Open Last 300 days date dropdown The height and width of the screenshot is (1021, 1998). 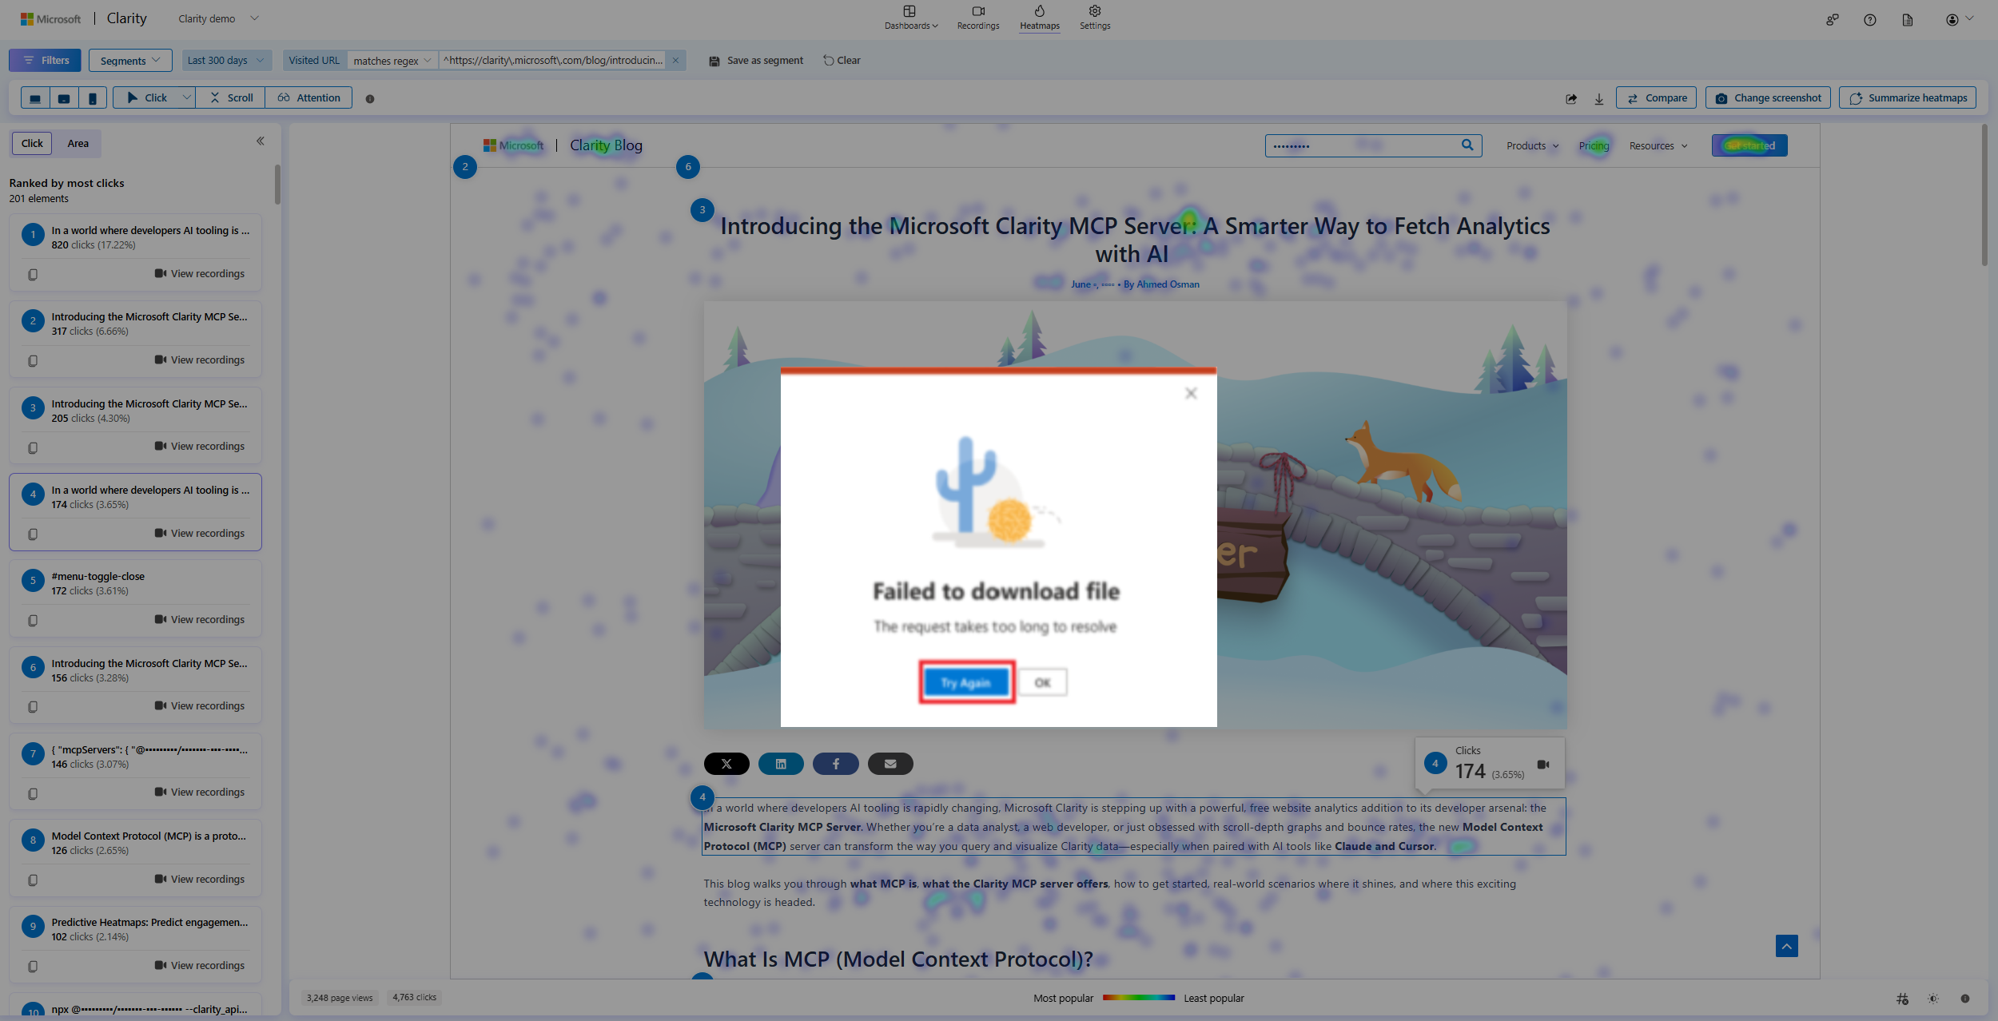(x=227, y=61)
